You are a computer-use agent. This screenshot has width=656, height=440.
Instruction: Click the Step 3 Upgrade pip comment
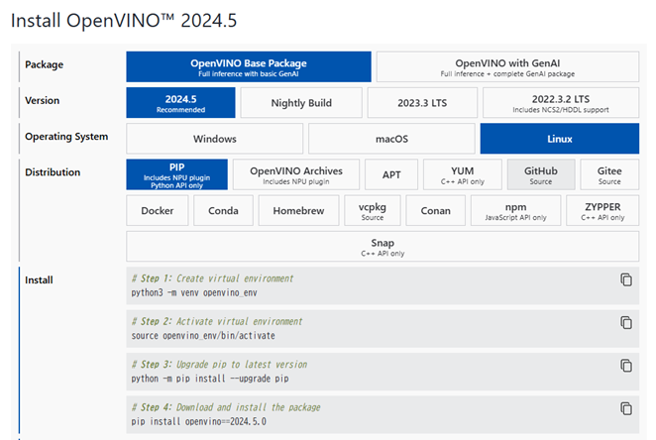(x=219, y=365)
